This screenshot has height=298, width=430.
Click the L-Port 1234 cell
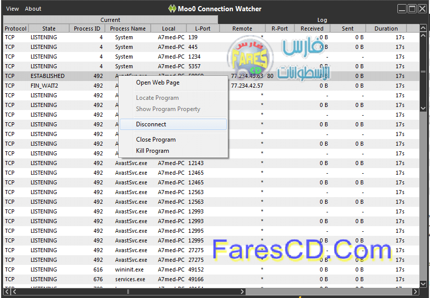pos(195,57)
